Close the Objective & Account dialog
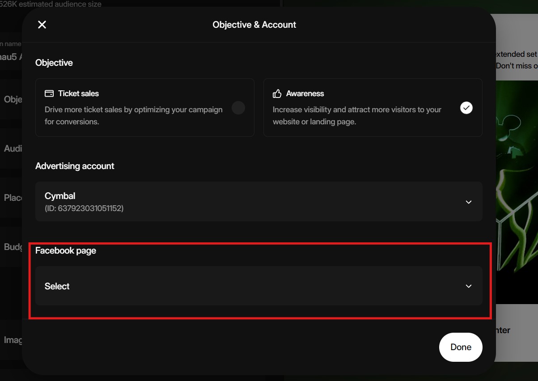 click(x=42, y=25)
